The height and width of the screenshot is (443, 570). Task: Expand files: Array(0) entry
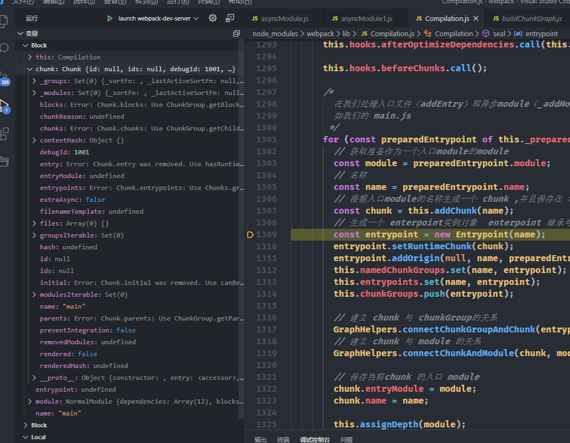[x=34, y=223]
